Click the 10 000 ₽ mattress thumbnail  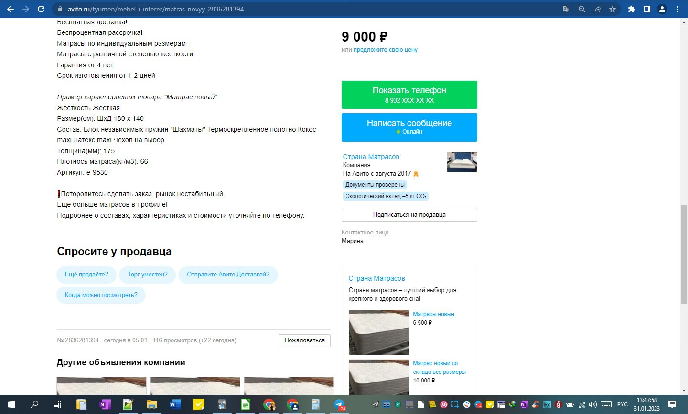coord(379,377)
